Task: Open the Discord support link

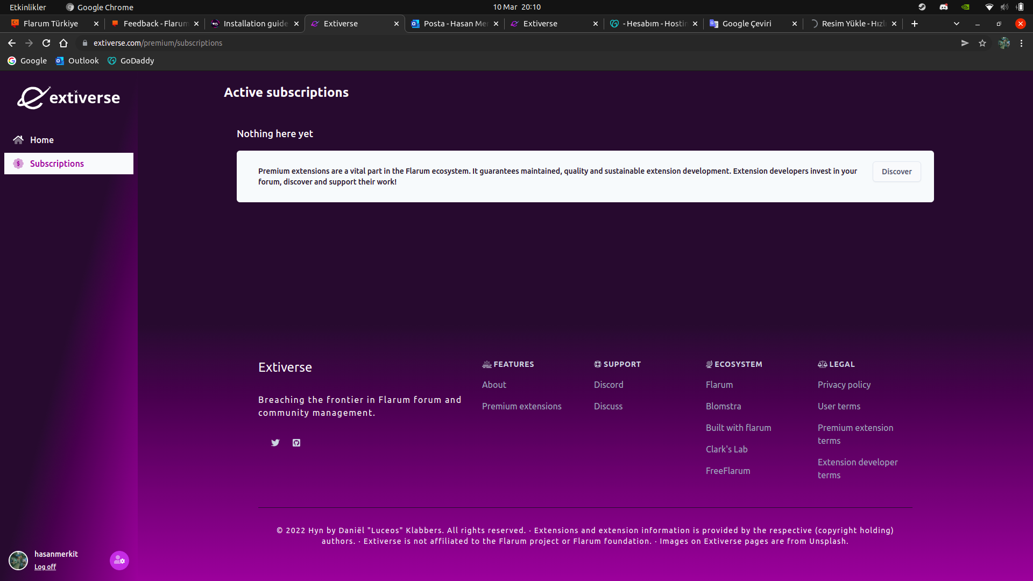Action: click(609, 385)
